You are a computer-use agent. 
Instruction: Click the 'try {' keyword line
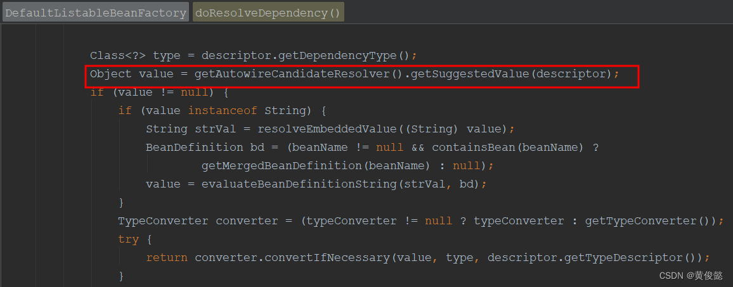point(134,239)
